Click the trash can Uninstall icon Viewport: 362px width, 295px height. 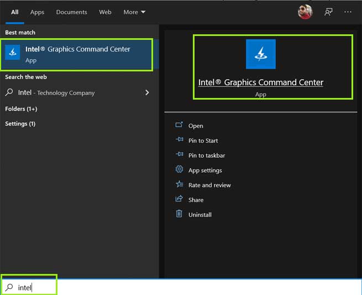(179, 214)
